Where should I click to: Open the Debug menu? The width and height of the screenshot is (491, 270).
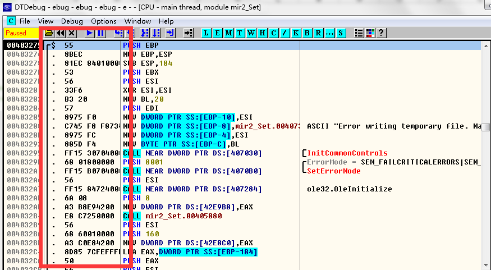pyautogui.click(x=72, y=21)
